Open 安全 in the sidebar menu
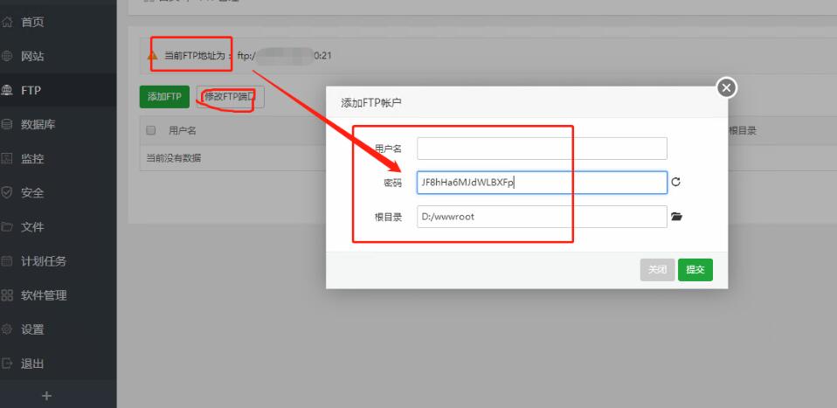The height and width of the screenshot is (408, 837). tap(32, 193)
